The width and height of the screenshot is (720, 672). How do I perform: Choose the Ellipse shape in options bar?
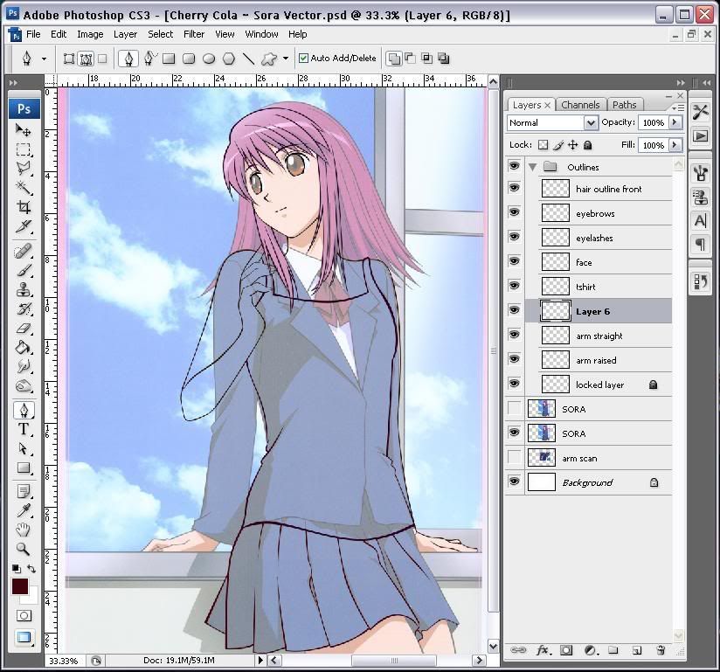pyautogui.click(x=209, y=59)
